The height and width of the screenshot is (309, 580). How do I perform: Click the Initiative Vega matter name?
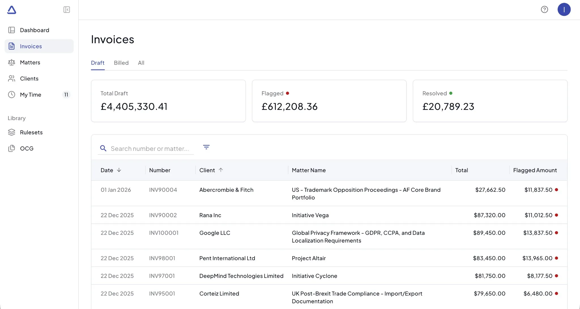point(310,215)
